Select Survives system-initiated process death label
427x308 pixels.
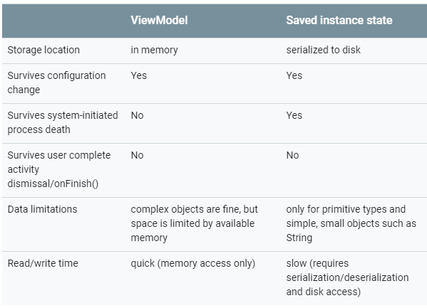pos(63,122)
